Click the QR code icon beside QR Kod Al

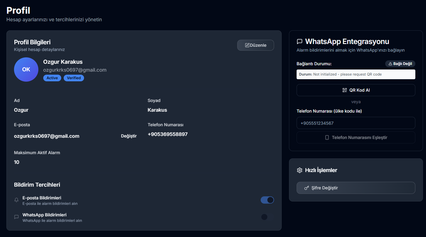(x=344, y=90)
